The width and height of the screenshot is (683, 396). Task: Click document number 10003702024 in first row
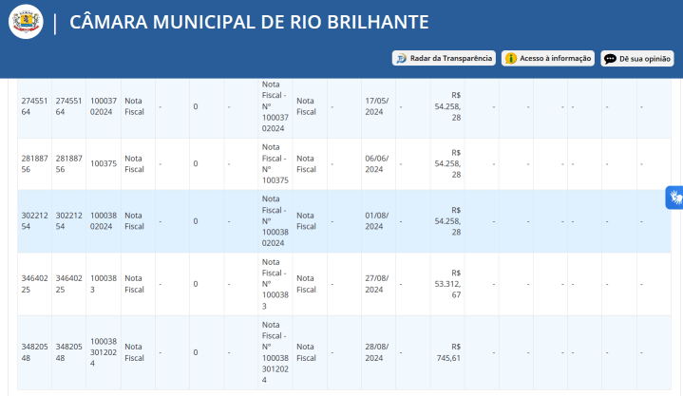(x=104, y=105)
